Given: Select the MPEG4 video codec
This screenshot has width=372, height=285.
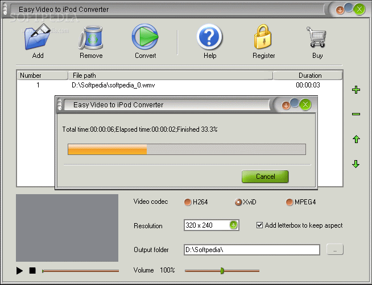Looking at the screenshot, I should click(x=290, y=202).
